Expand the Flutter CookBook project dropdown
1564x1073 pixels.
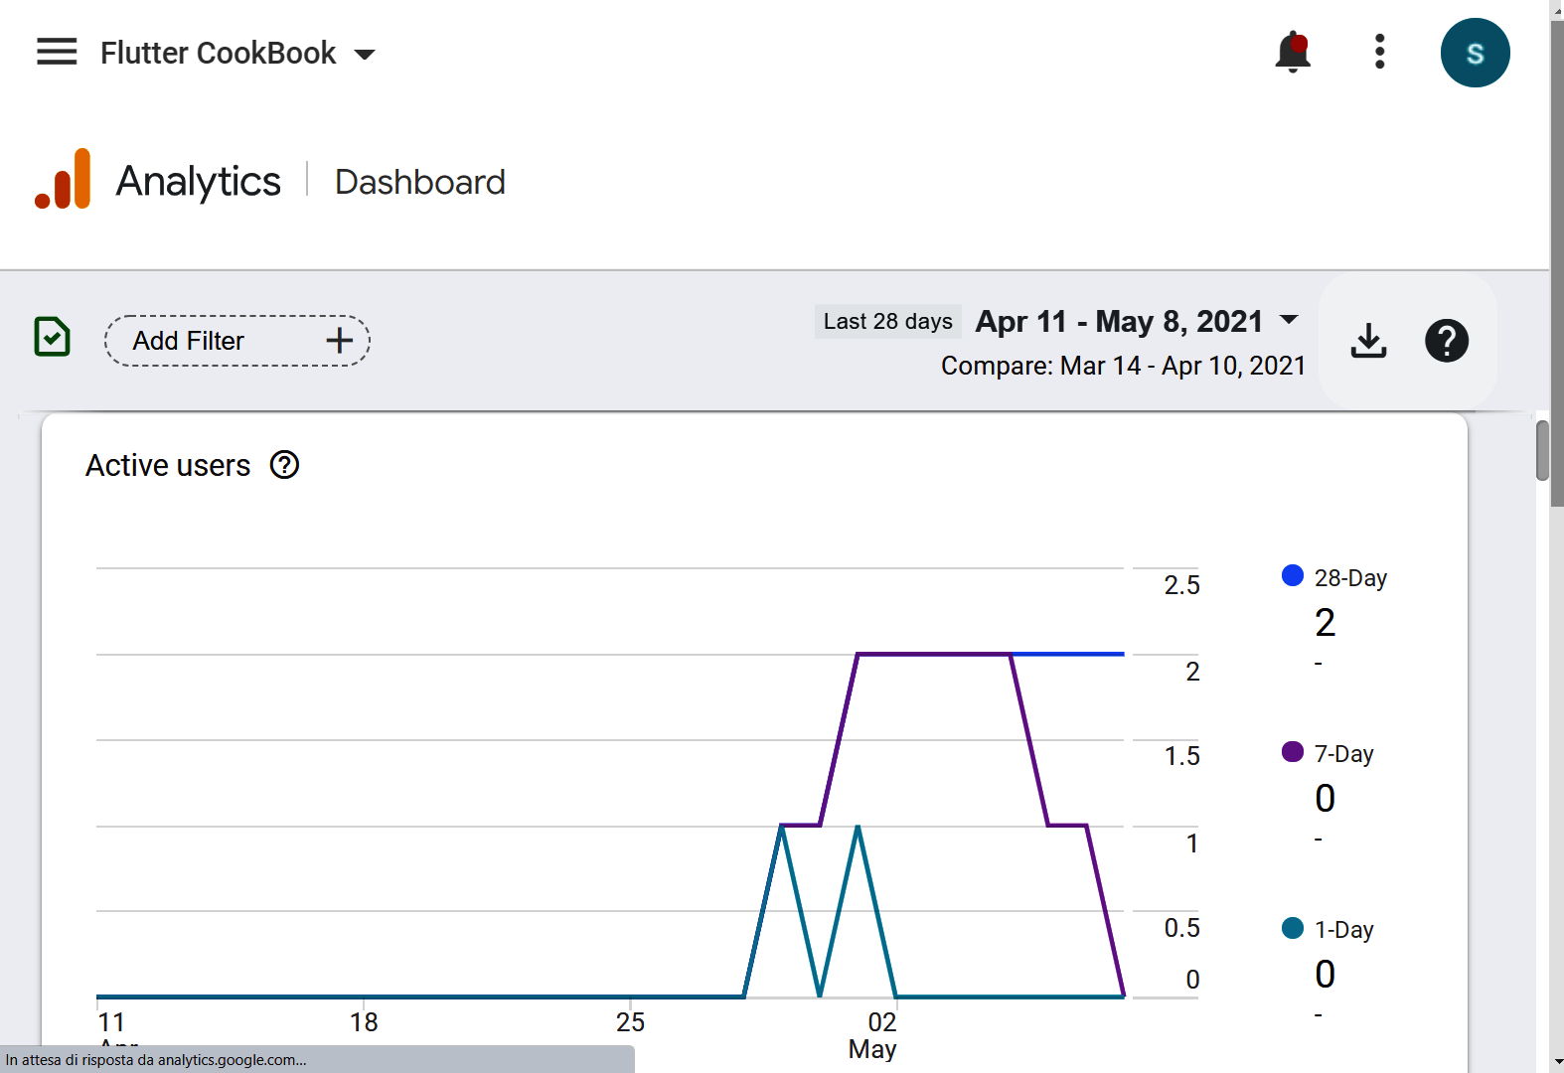click(x=365, y=54)
